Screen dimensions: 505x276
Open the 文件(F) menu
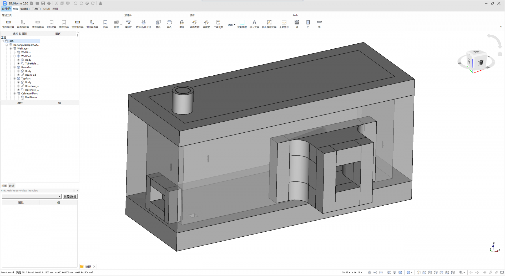6,9
